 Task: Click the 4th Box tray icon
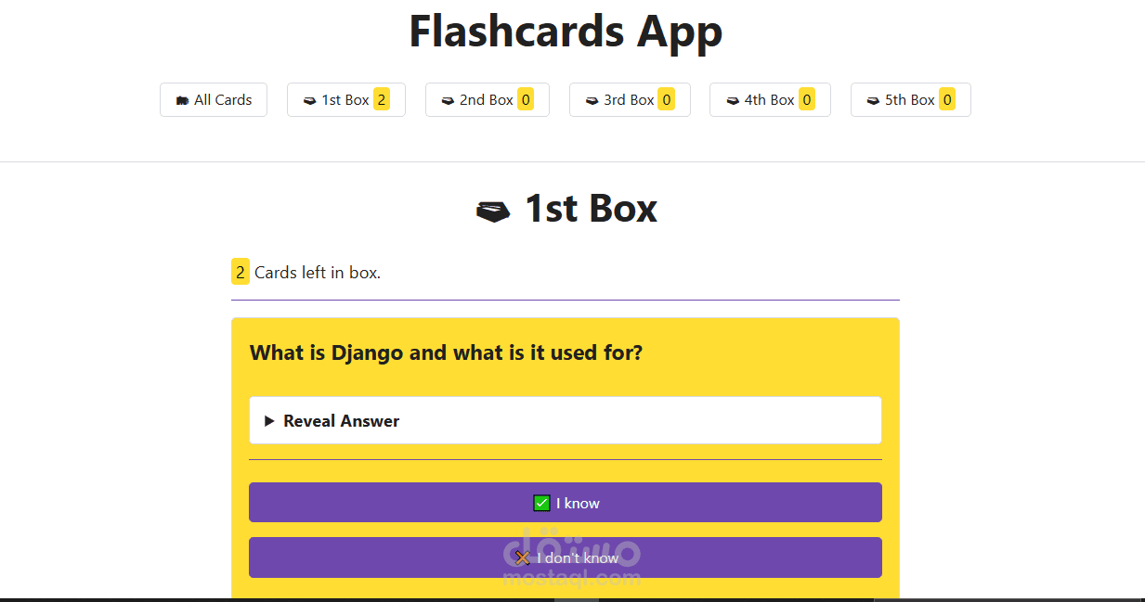click(732, 100)
